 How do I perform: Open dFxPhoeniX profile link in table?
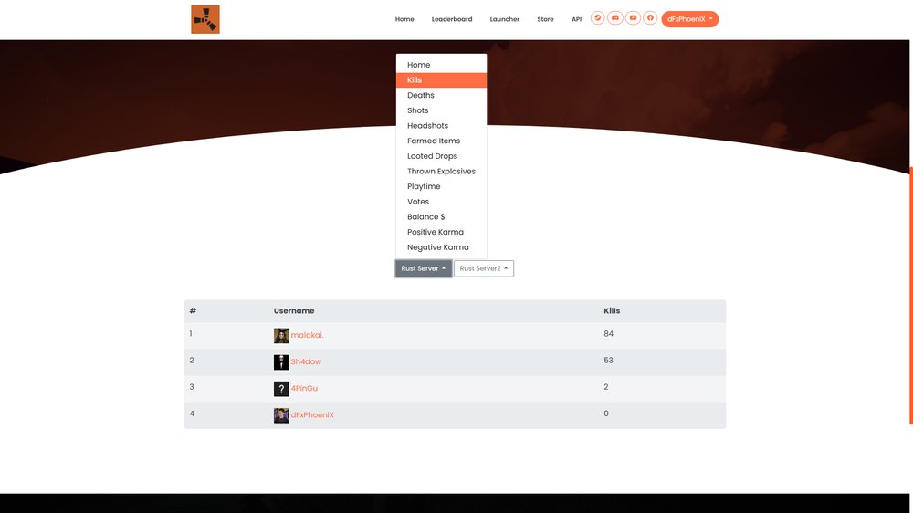click(312, 414)
